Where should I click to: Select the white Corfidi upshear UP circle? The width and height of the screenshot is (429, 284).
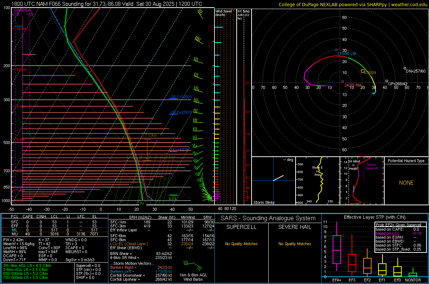(x=386, y=81)
